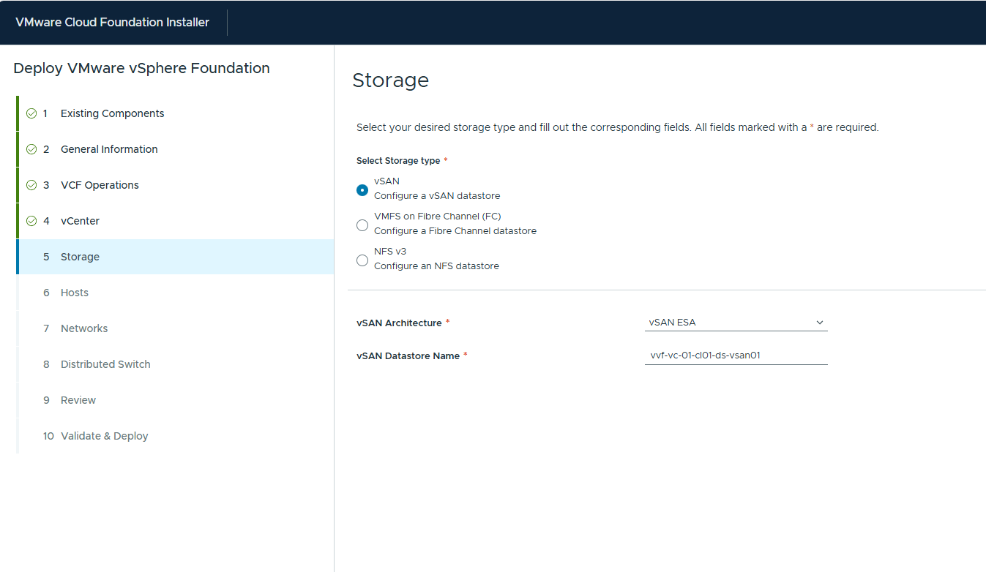Open step 7 Networks in wizard
Viewport: 986px width, 572px height.
pos(84,328)
